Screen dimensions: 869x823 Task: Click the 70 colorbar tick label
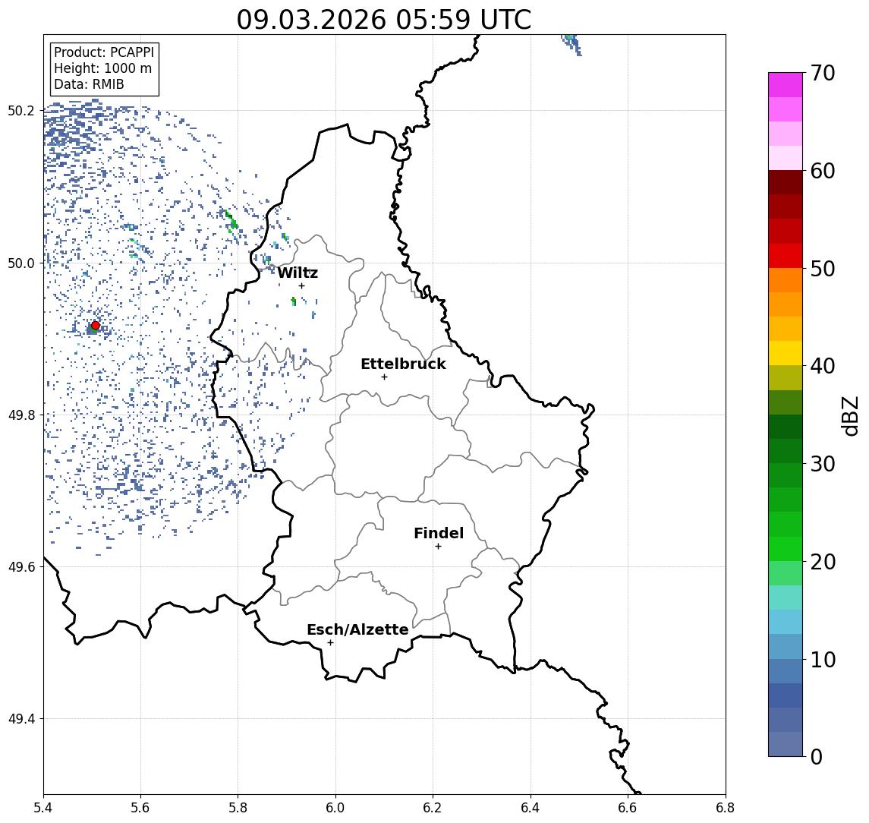(823, 73)
